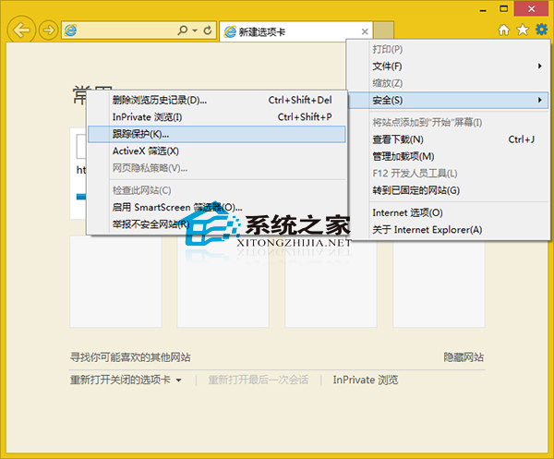
Task: Click 寻找你可能喜欢的其他网站 link
Action: click(x=130, y=357)
